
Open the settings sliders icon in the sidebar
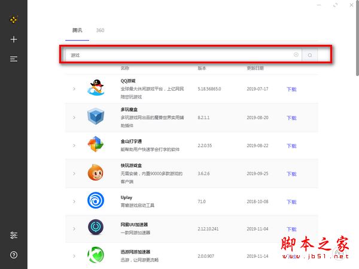(x=14, y=235)
